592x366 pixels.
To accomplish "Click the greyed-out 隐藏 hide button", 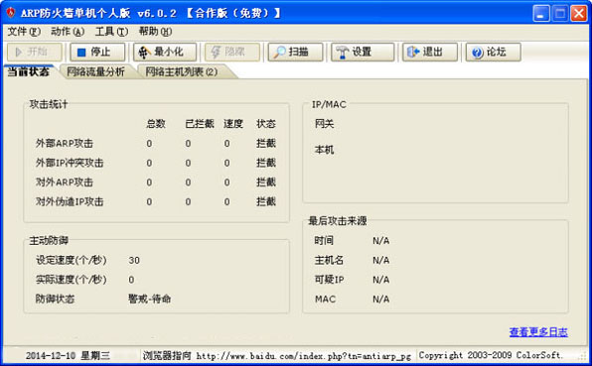I will 232,52.
